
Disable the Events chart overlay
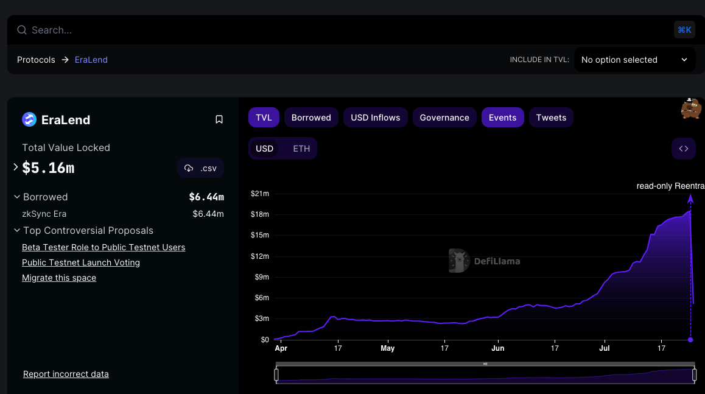pyautogui.click(x=502, y=118)
